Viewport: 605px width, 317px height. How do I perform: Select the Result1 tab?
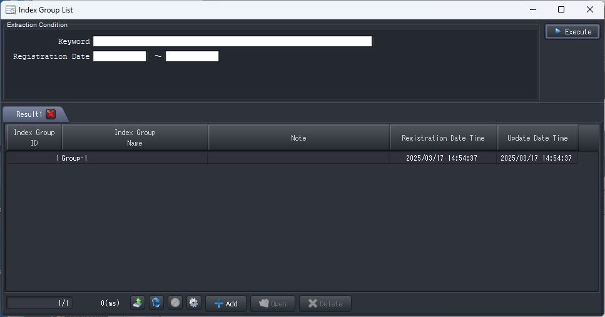click(x=29, y=114)
